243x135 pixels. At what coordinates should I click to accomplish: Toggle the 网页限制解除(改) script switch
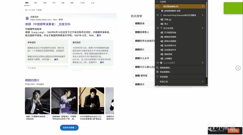[157, 6]
